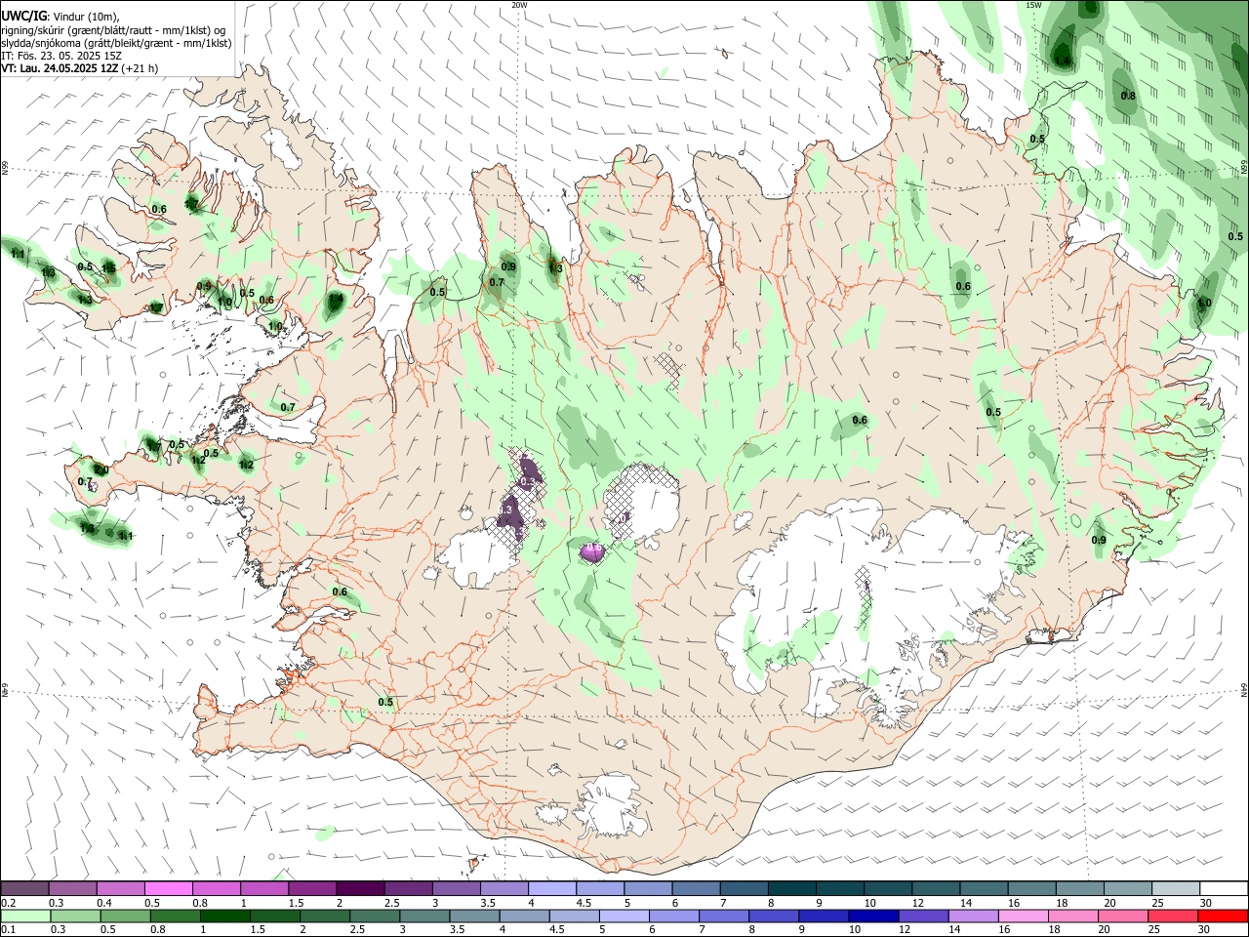The width and height of the screenshot is (1249, 937).
Task: Click the gray-teal 20 mm snow swatch
Action: (1128, 888)
